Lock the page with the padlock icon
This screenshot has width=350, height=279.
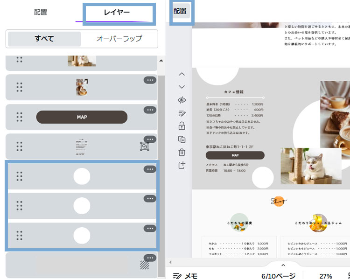(182, 126)
